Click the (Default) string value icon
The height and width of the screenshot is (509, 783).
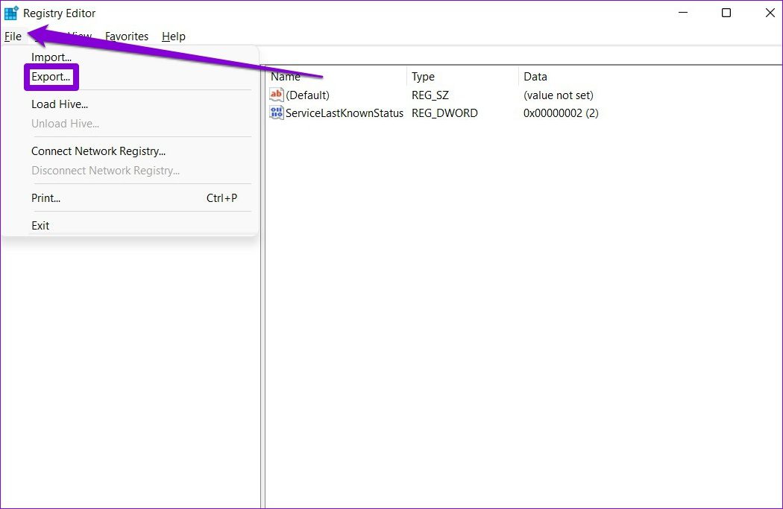277,95
